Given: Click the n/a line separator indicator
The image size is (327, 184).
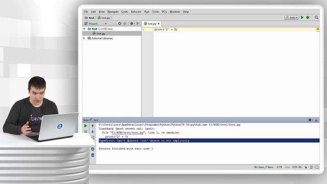Looking at the screenshot, I should coord(287,167).
